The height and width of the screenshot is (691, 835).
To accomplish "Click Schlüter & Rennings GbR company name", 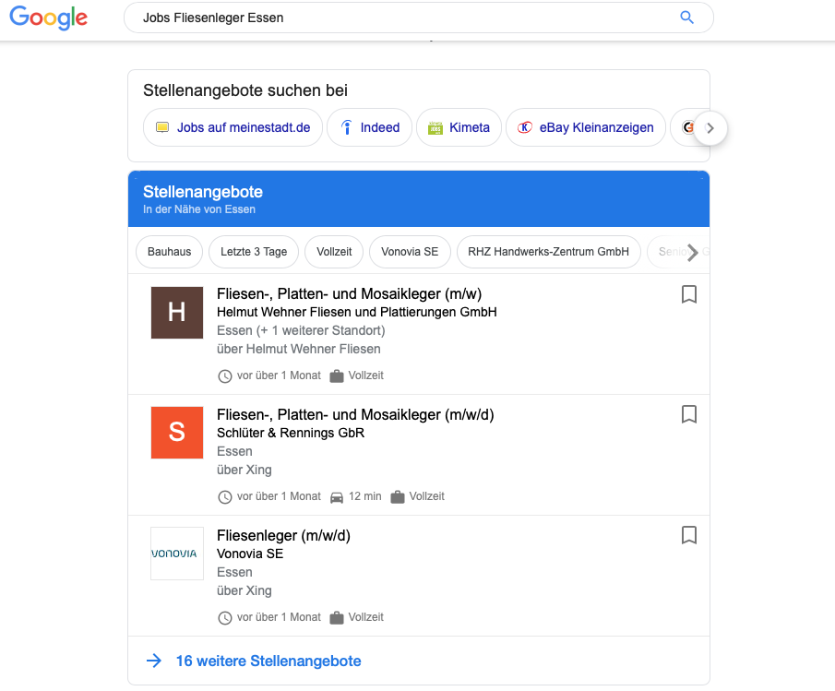I will click(291, 433).
